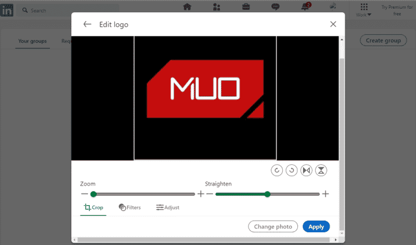This screenshot has width=416, height=245.
Task: Close the Edit logo dialog
Action: click(333, 24)
